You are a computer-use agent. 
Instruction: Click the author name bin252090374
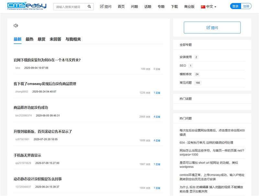[23, 115]
